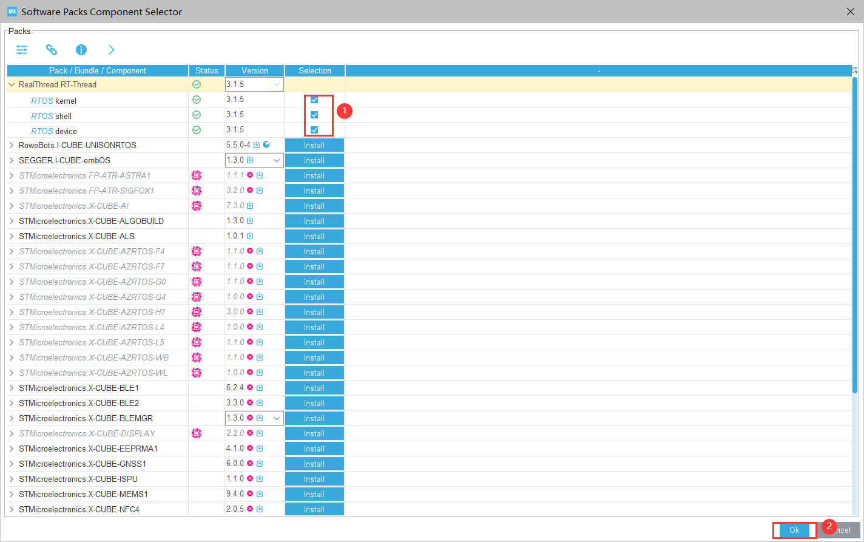Click the download icon for X-CUBE-MEMS1 version 9.4.0
Viewport: 864px width, 542px height.
coord(260,494)
